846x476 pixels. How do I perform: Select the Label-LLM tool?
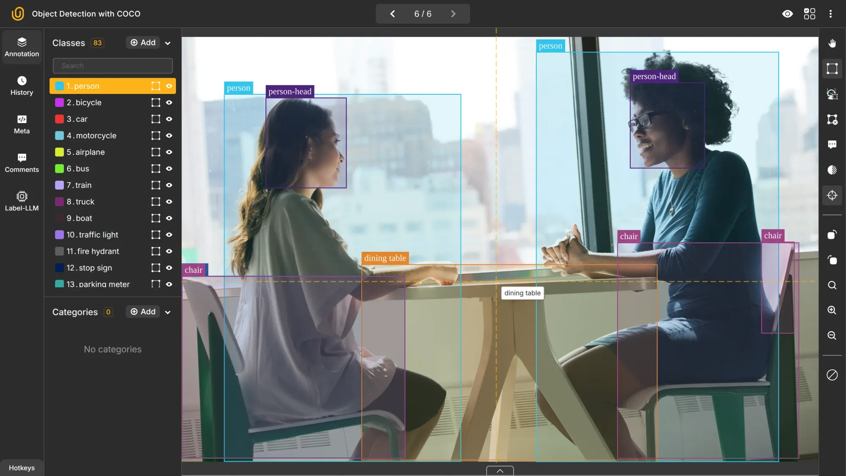(x=22, y=201)
